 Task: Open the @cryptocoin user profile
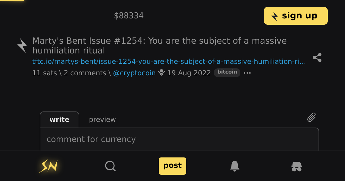[134, 73]
